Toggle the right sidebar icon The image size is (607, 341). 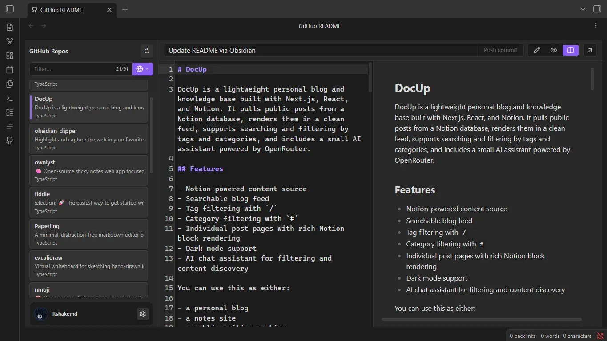click(597, 9)
